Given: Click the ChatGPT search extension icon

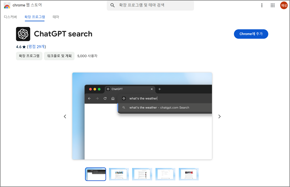Looking at the screenshot, I should click(23, 34).
